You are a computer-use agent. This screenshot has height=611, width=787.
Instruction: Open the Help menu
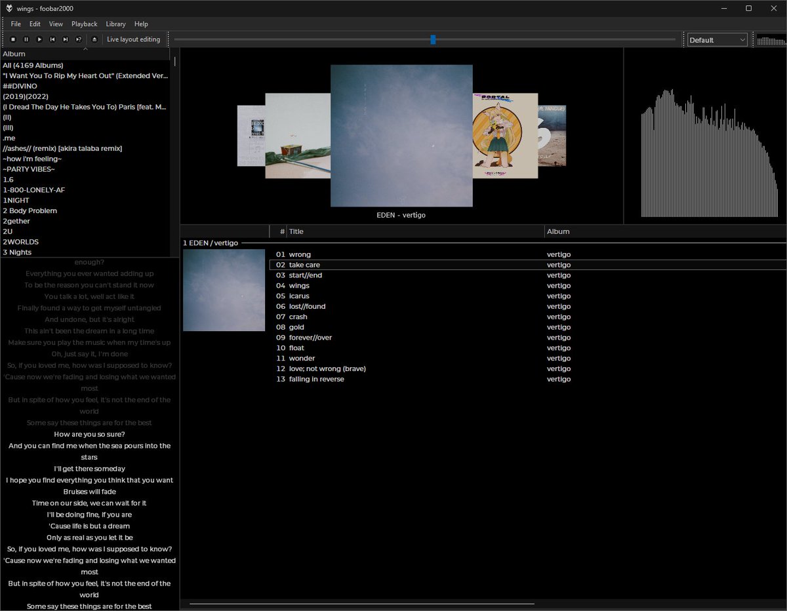141,24
